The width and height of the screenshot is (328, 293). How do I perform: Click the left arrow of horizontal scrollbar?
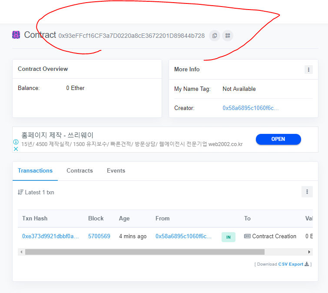tap(21, 252)
